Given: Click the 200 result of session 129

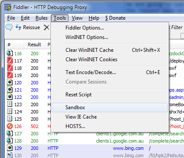Looking at the screenshot, I should tap(35, 148).
